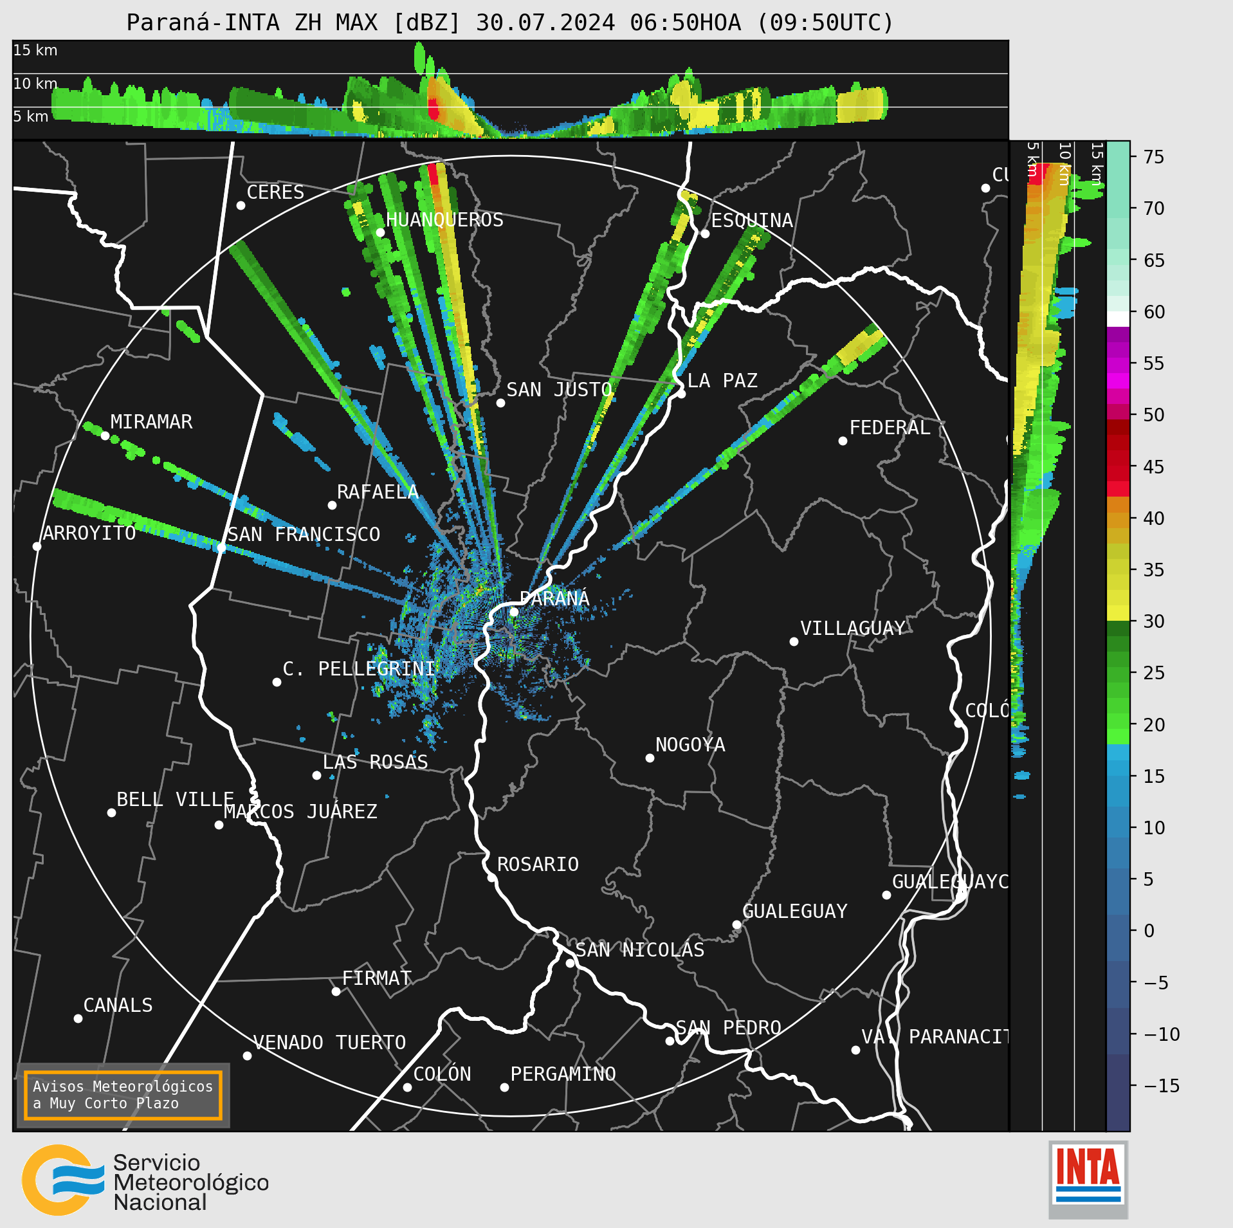
Task: Click the 5 km label in the top cross-section
Action: [x=31, y=116]
